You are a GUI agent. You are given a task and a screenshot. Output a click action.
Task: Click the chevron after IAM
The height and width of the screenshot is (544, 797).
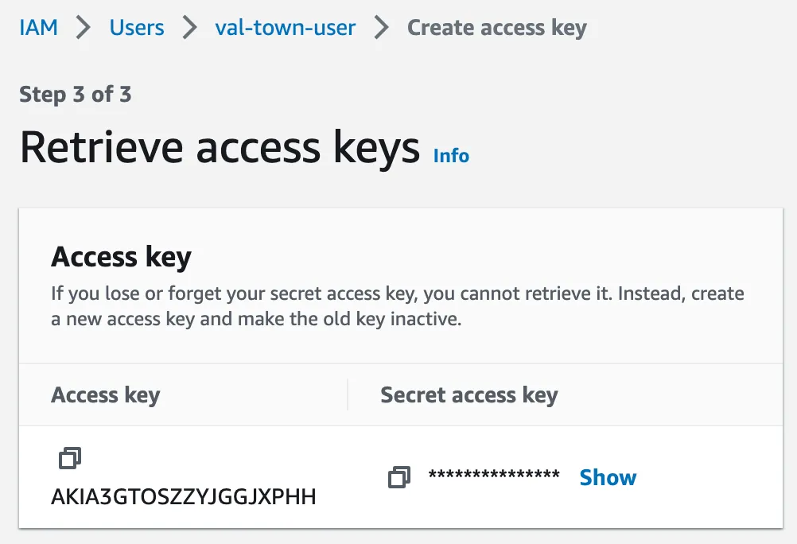[84, 28]
